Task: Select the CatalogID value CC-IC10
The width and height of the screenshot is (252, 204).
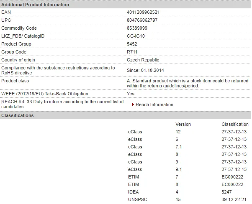Action: point(136,36)
